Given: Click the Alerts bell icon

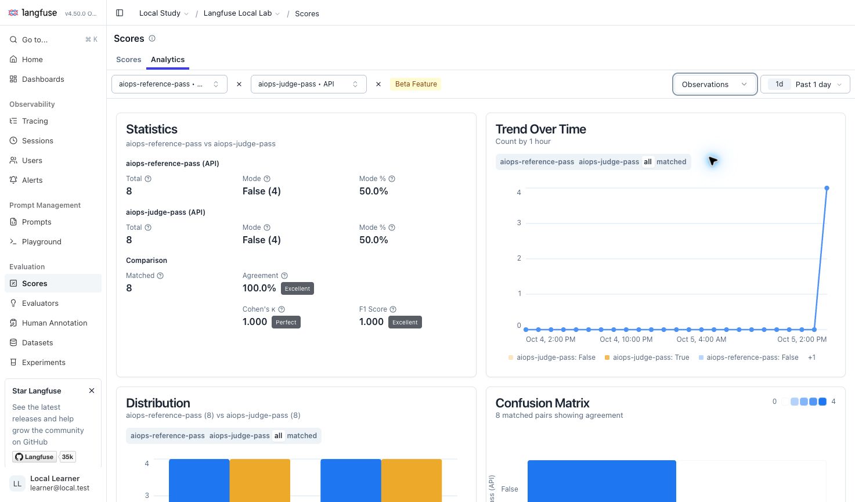Looking at the screenshot, I should (x=13, y=180).
